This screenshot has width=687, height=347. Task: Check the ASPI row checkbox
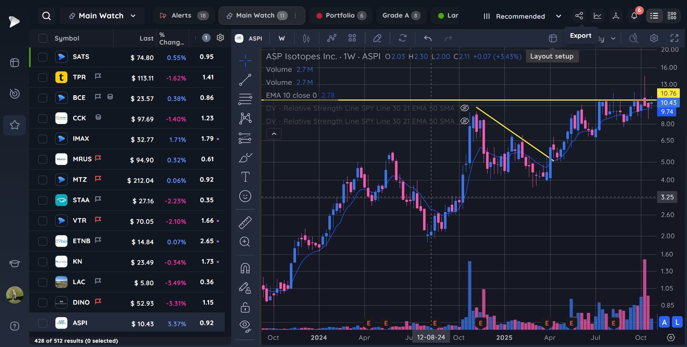point(43,323)
